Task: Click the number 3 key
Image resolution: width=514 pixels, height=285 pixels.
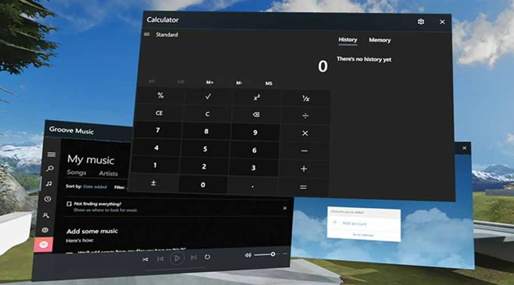Action: click(253, 168)
